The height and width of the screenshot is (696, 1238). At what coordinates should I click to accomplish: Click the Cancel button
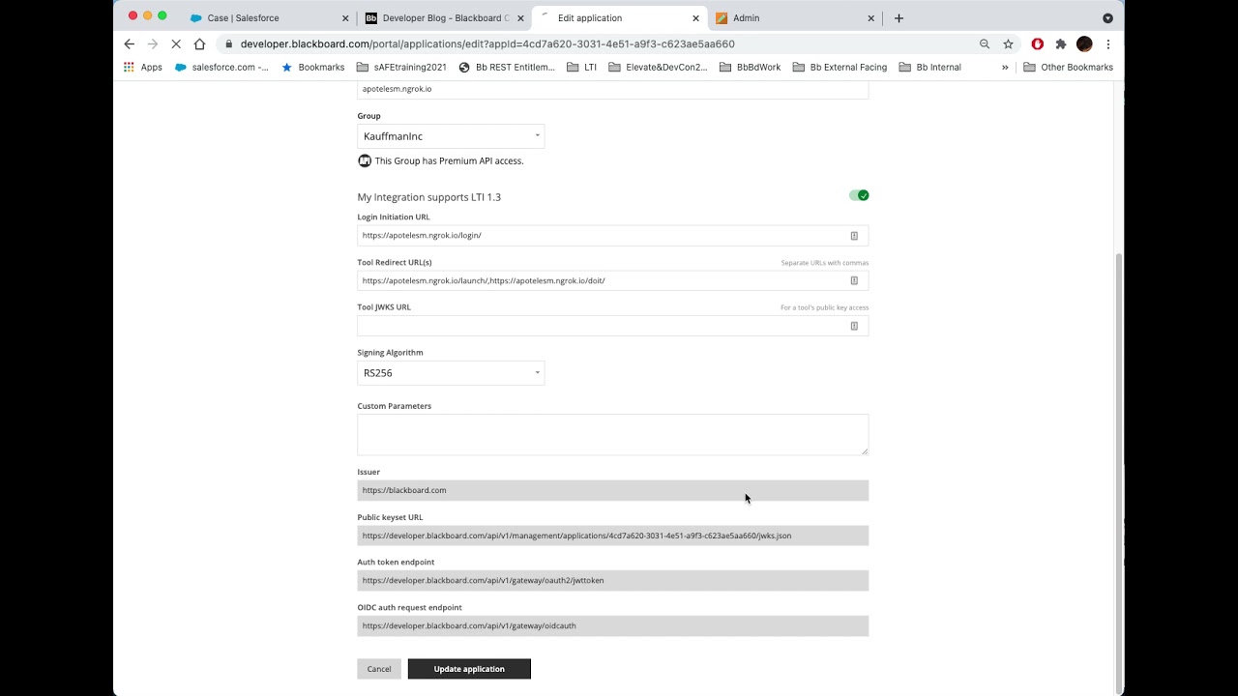pyautogui.click(x=379, y=669)
